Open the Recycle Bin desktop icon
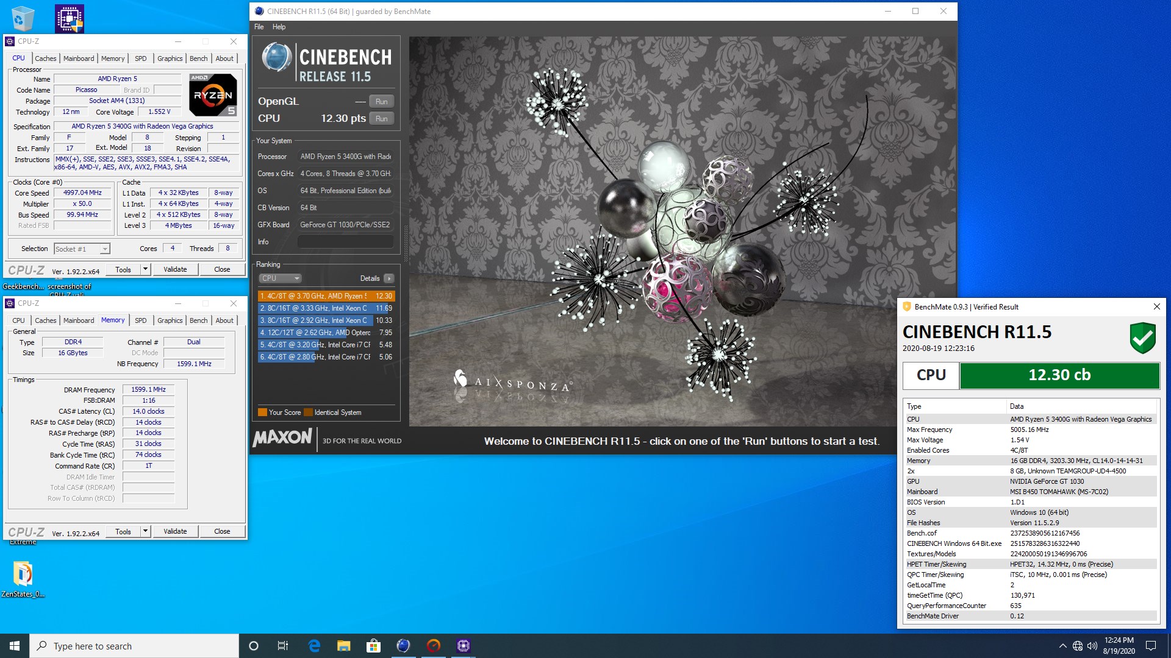 pos(23,18)
